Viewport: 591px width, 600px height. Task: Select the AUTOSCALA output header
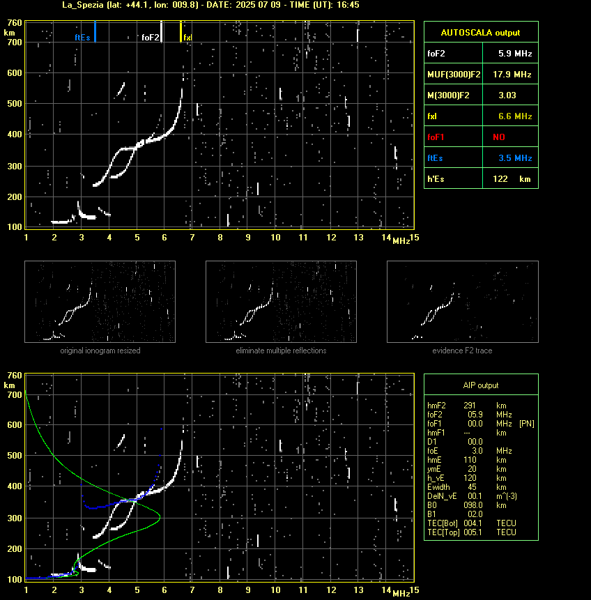point(481,32)
